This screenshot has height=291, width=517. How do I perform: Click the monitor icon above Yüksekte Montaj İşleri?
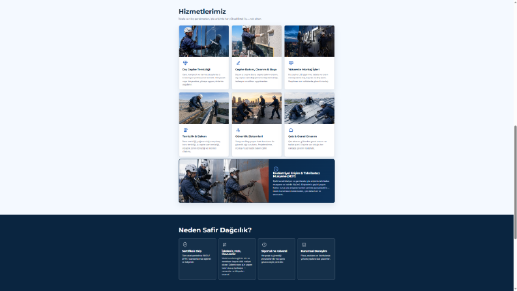[291, 63]
